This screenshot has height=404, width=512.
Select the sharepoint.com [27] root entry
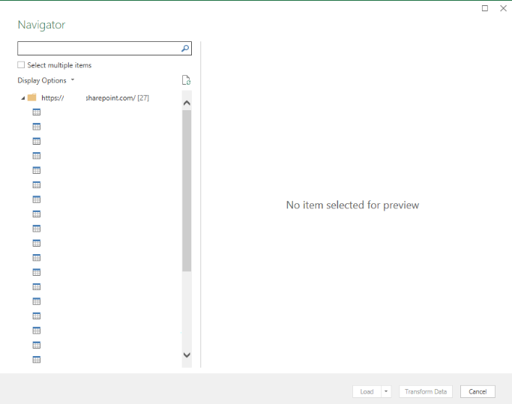click(x=95, y=97)
